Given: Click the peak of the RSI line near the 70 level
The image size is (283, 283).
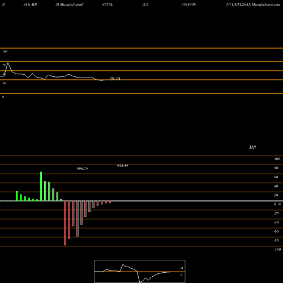Looking at the screenshot, I should coord(8,63).
